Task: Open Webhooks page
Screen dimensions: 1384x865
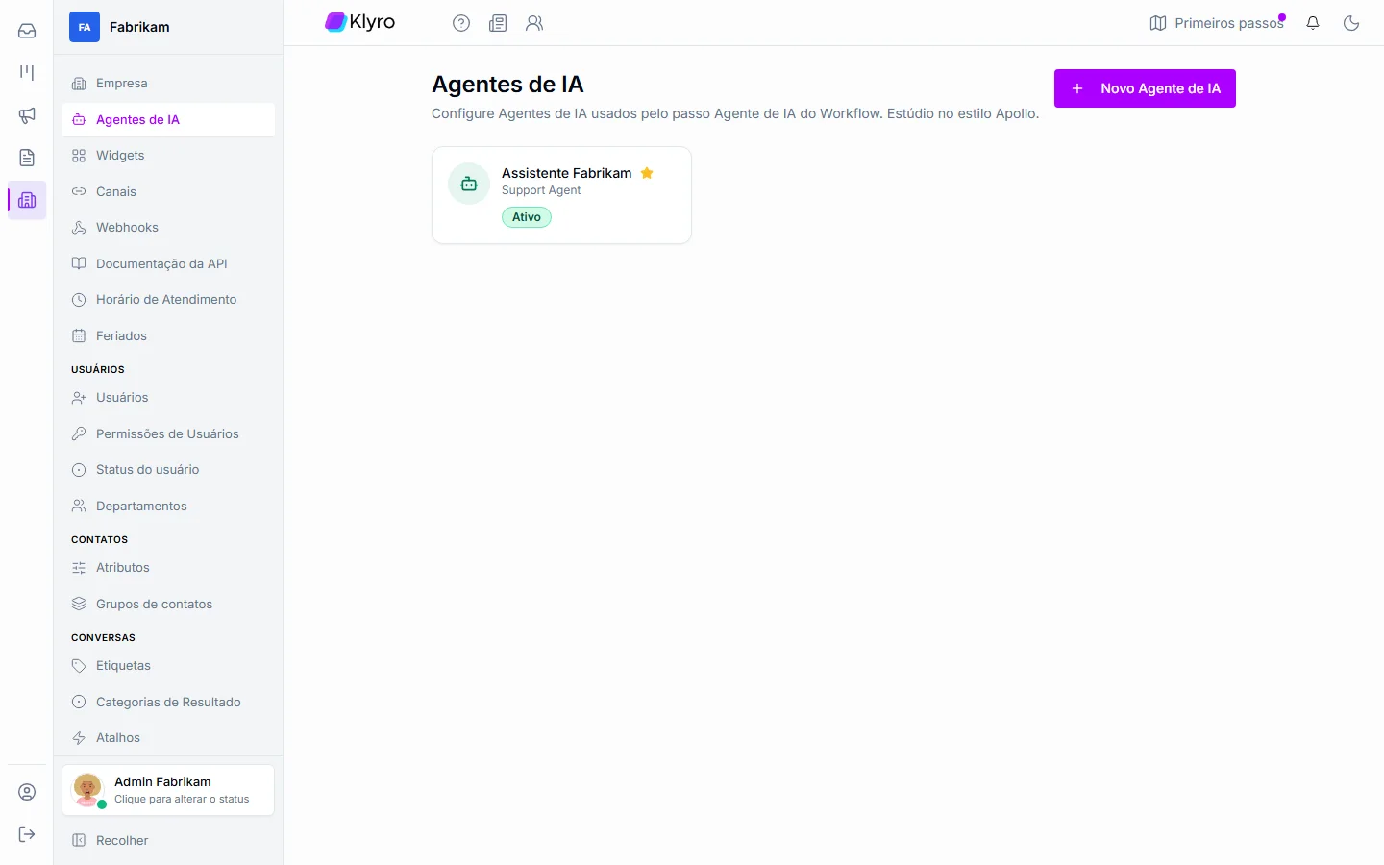Action: pyautogui.click(x=168, y=228)
